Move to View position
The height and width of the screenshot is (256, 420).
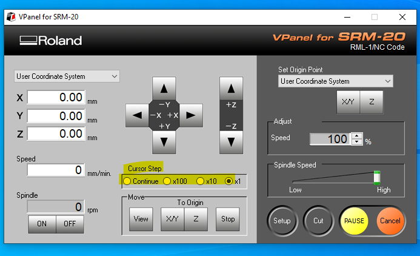pos(141,219)
